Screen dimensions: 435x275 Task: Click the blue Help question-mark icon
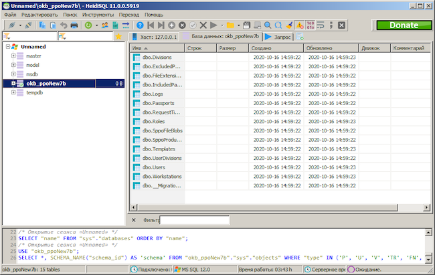[141, 25]
